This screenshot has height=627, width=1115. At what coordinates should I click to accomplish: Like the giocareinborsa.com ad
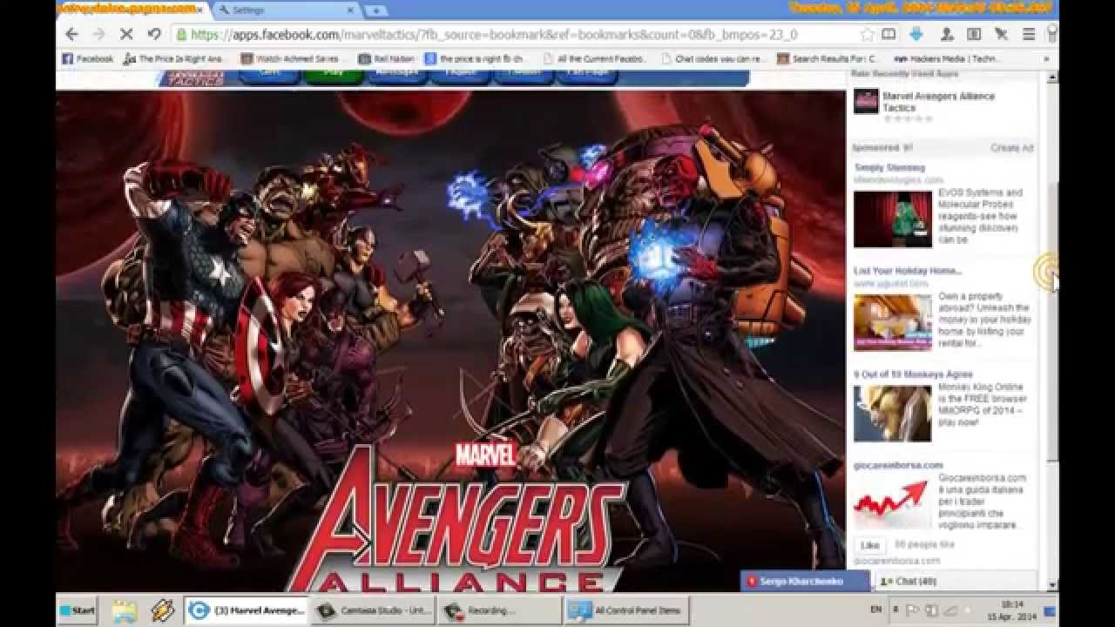[x=869, y=545]
